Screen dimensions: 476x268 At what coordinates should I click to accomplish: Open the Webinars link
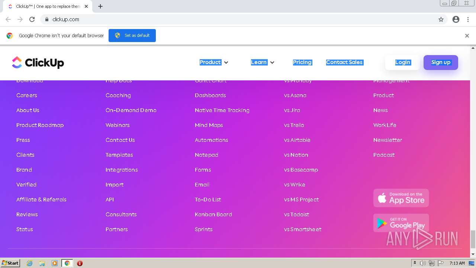118,125
